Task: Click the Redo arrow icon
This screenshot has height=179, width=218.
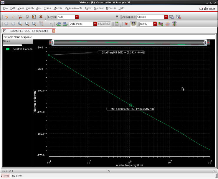Action: coord(13,17)
